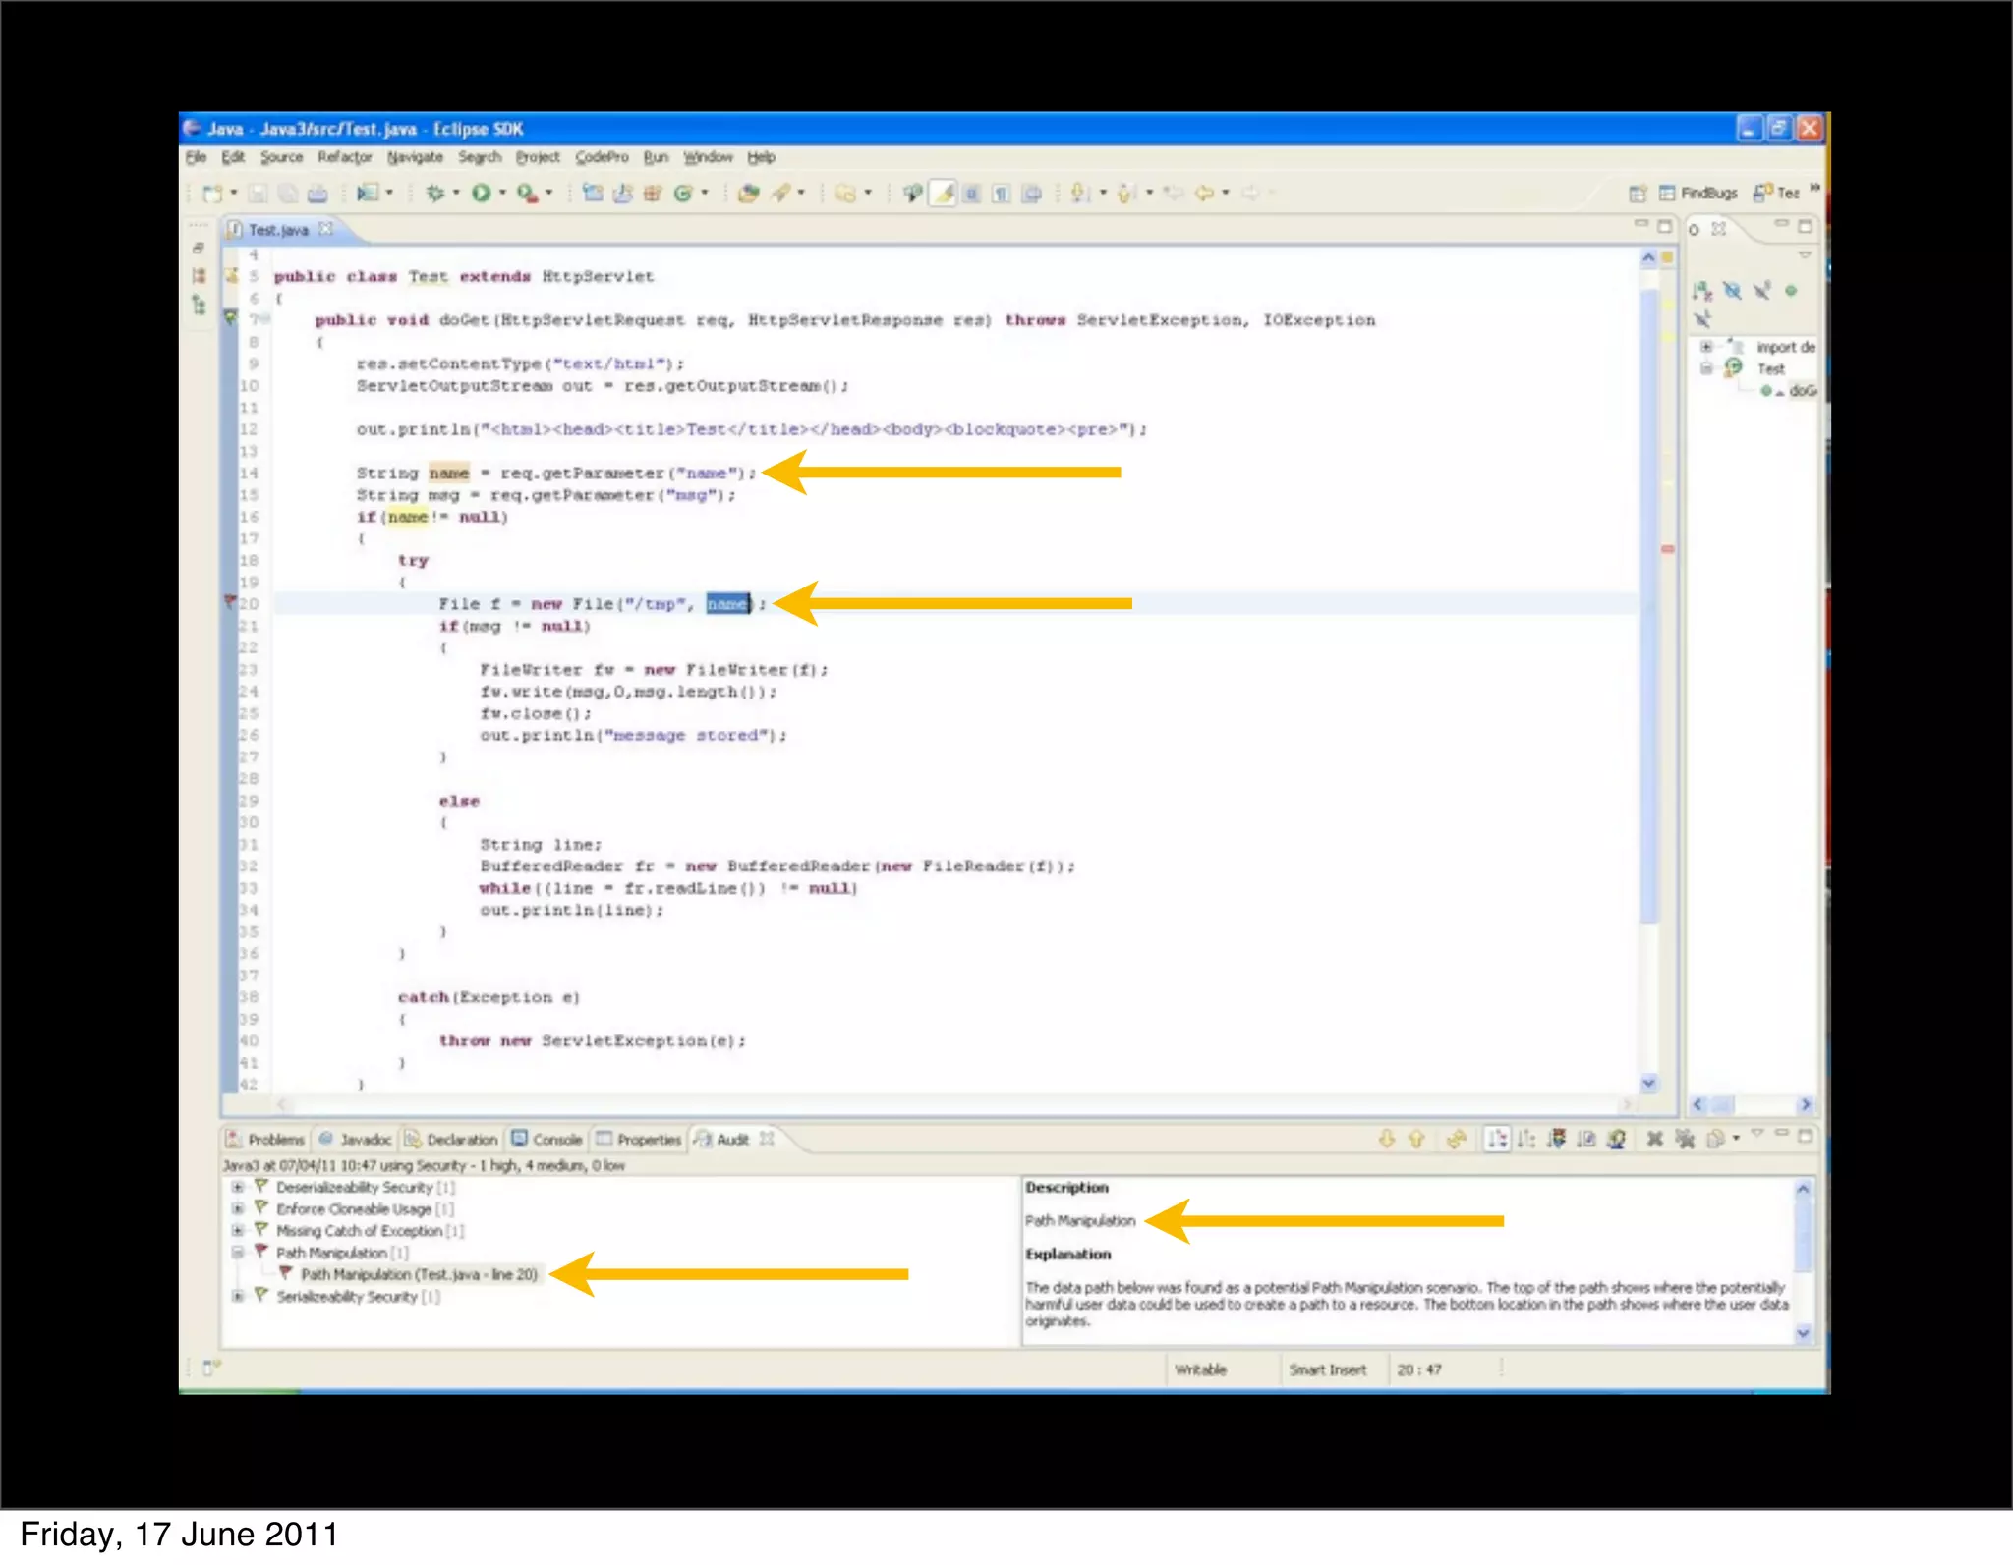
Task: Click the linked arrows icon in Audit toolbar
Action: click(1457, 1139)
